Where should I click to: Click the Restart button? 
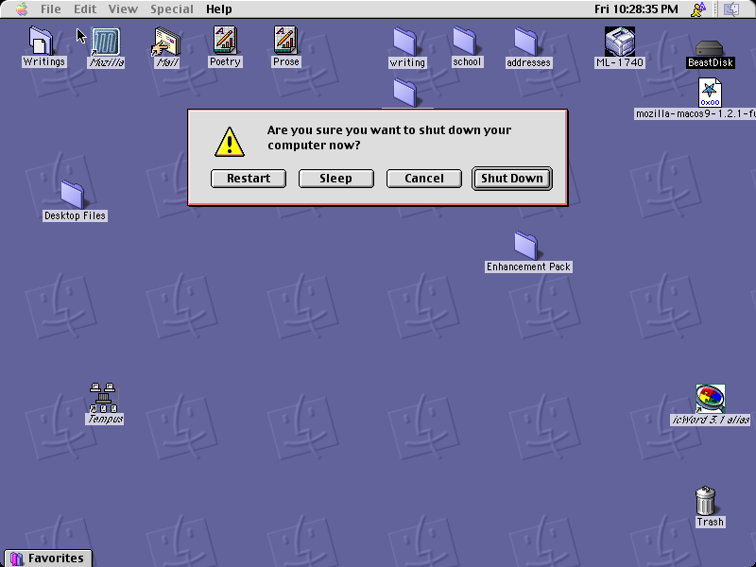pos(249,179)
